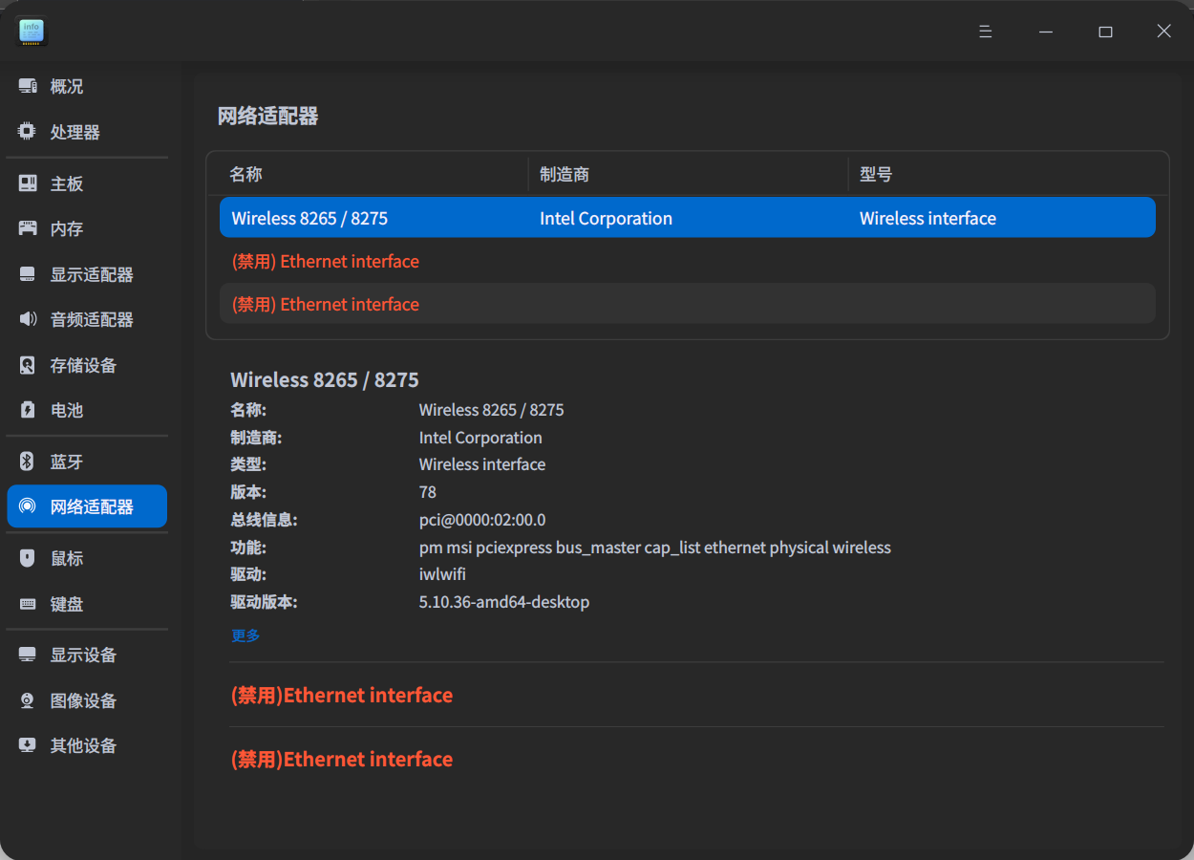The width and height of the screenshot is (1194, 860).
Task: Sort the table by 制造商 column header
Action: [x=565, y=174]
